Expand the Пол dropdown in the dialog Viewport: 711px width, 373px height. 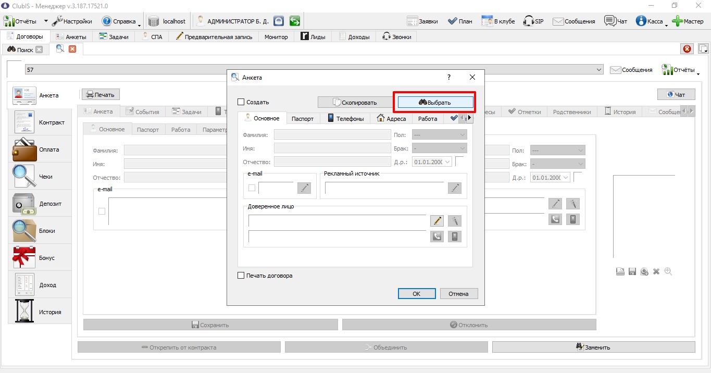(440, 134)
